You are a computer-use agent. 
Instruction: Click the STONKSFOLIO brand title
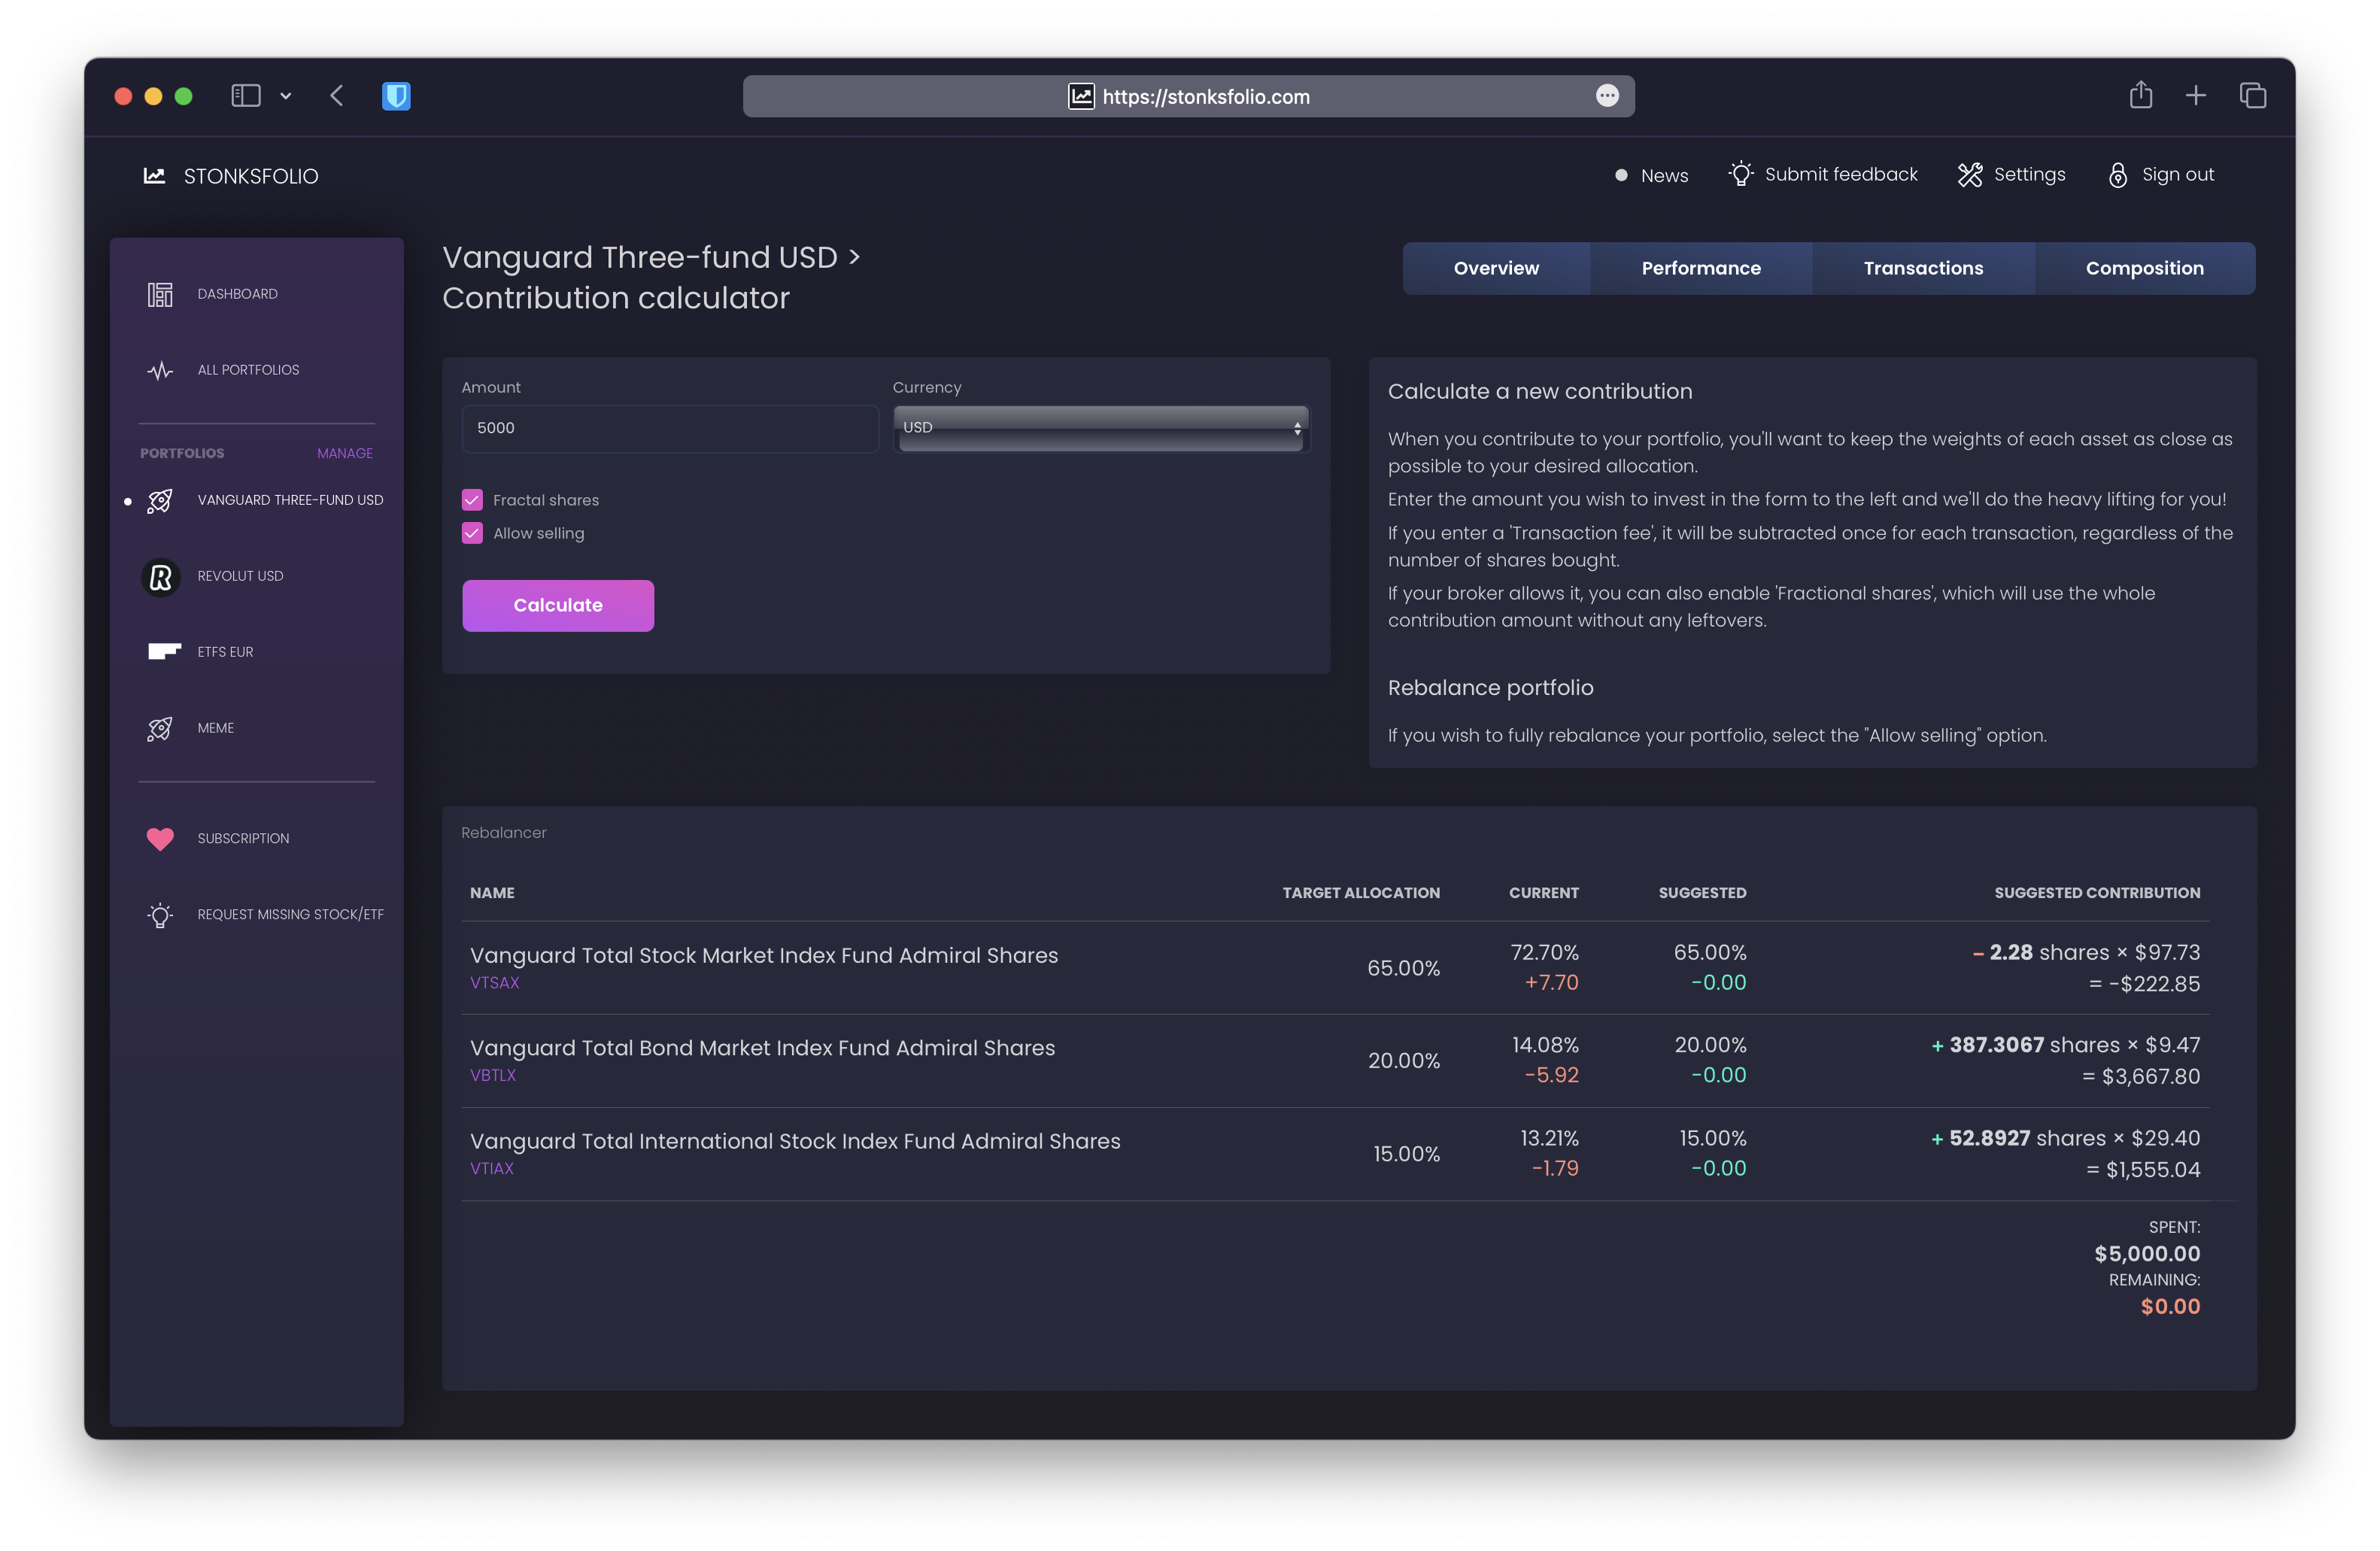pyautogui.click(x=251, y=176)
